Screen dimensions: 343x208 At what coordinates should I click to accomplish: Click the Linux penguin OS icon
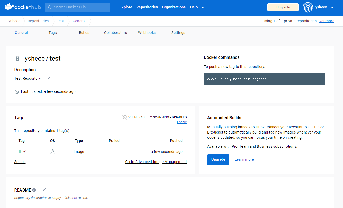(53, 152)
